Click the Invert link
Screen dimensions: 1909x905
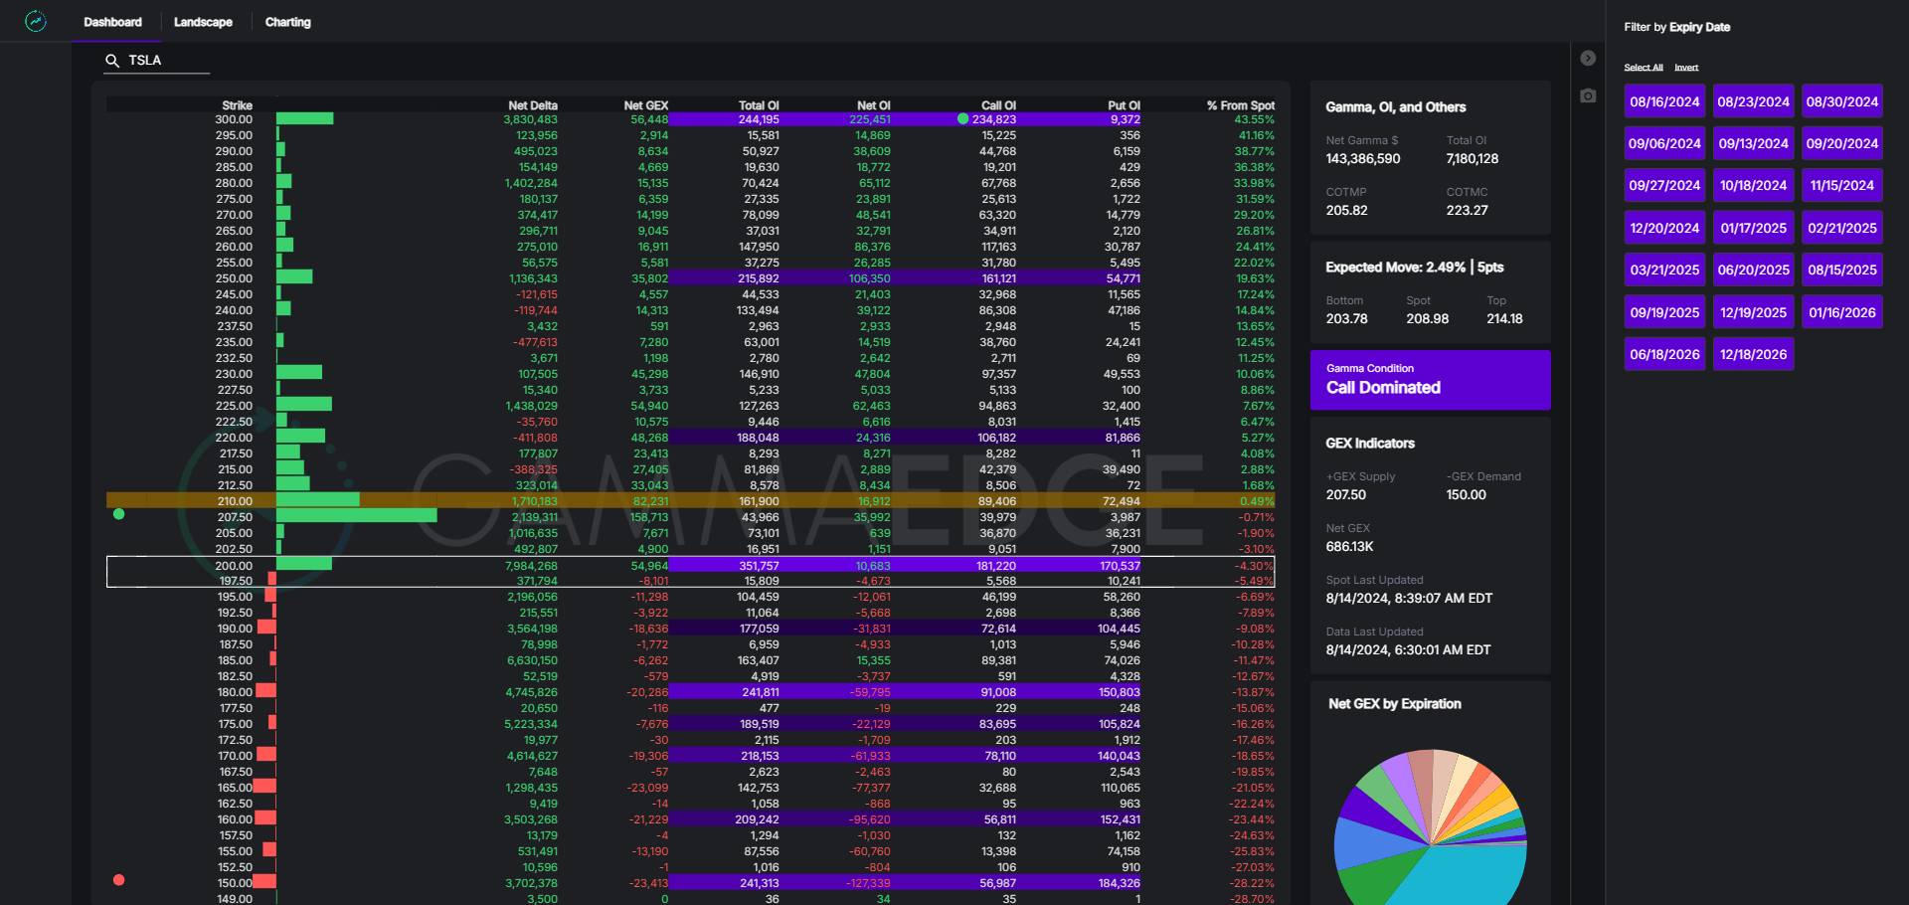click(1686, 68)
